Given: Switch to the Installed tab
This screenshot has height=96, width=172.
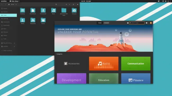Looking at the screenshot, I should [106, 23].
